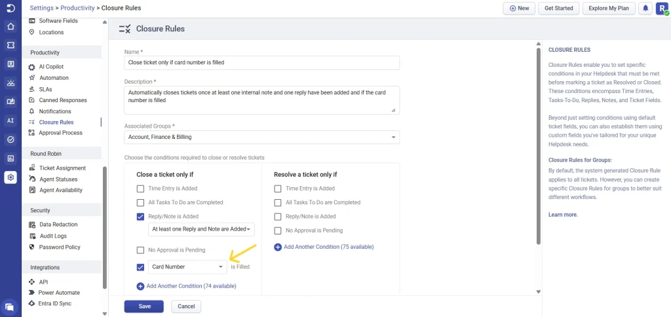Click the Cancel button
Screen dimensions: 671x317
click(186, 307)
